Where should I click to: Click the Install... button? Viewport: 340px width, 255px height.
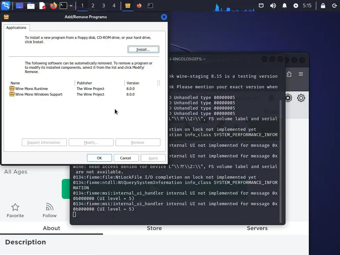(143, 49)
